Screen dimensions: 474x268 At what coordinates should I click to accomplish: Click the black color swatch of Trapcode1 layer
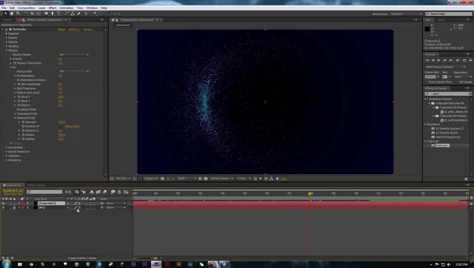click(x=35, y=203)
